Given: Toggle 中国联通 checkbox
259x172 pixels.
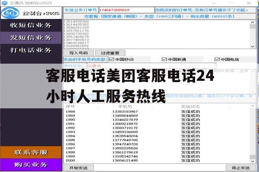Looking at the screenshot, I should click(164, 59).
